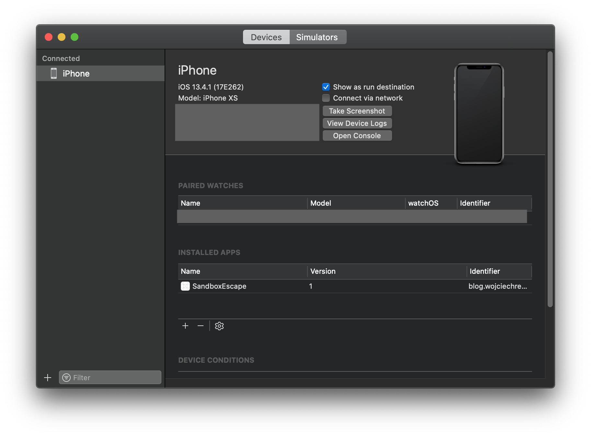Click the blog.wojciechre... identifier cell
This screenshot has width=591, height=436.
point(498,286)
